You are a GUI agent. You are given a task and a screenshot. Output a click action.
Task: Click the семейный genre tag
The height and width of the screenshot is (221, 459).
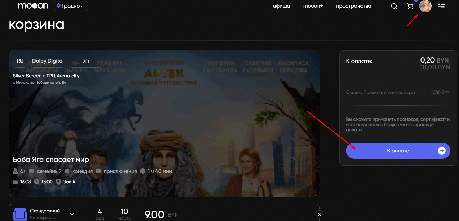(49, 171)
